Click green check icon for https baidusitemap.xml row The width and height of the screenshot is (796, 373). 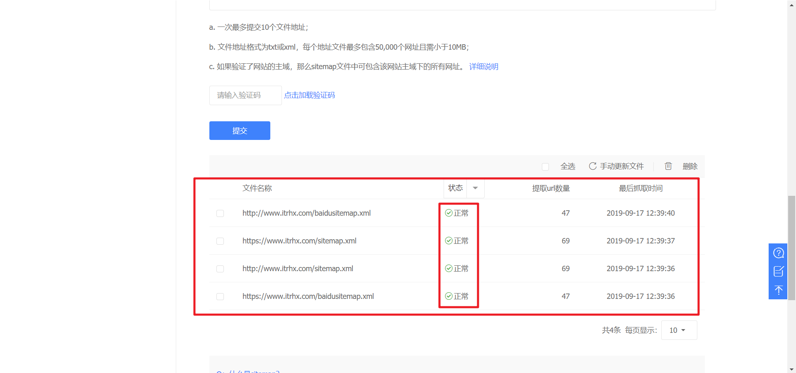click(x=449, y=296)
